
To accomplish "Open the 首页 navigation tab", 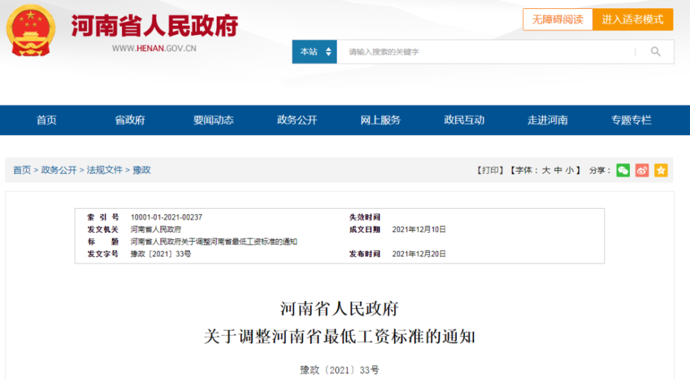I will [46, 120].
